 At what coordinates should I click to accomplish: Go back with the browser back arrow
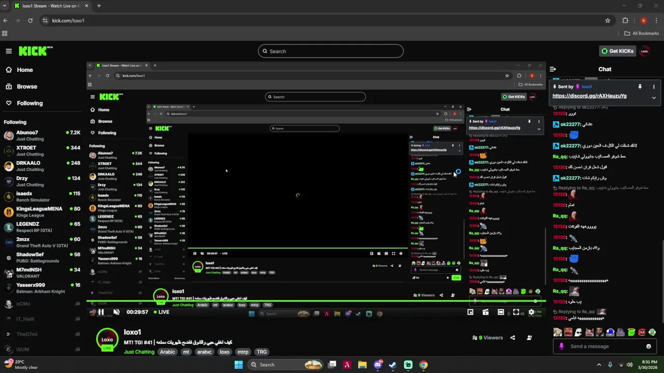click(6, 21)
